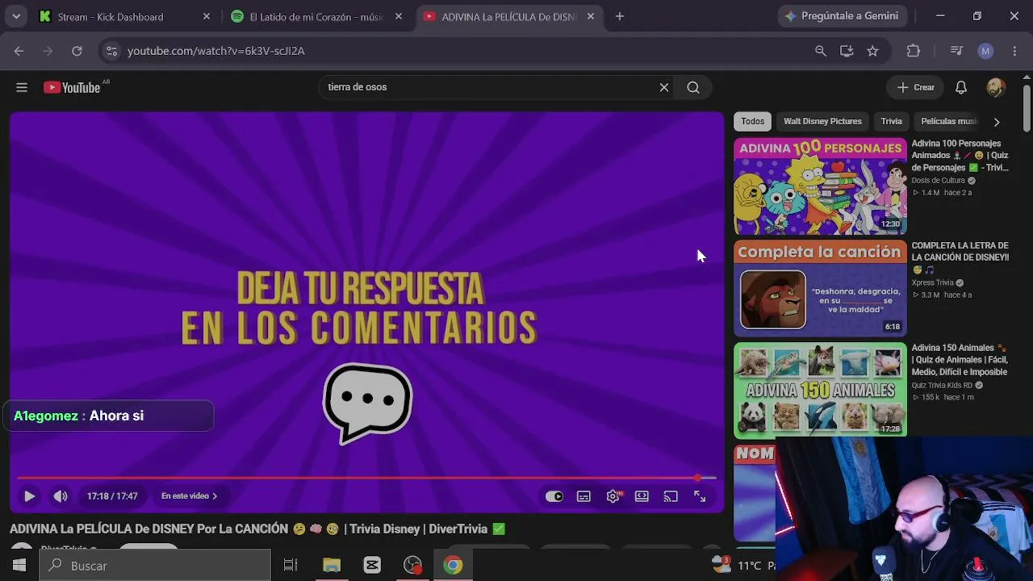Expand the 'En este video' chapters
This screenshot has width=1033, height=581.
tap(190, 496)
